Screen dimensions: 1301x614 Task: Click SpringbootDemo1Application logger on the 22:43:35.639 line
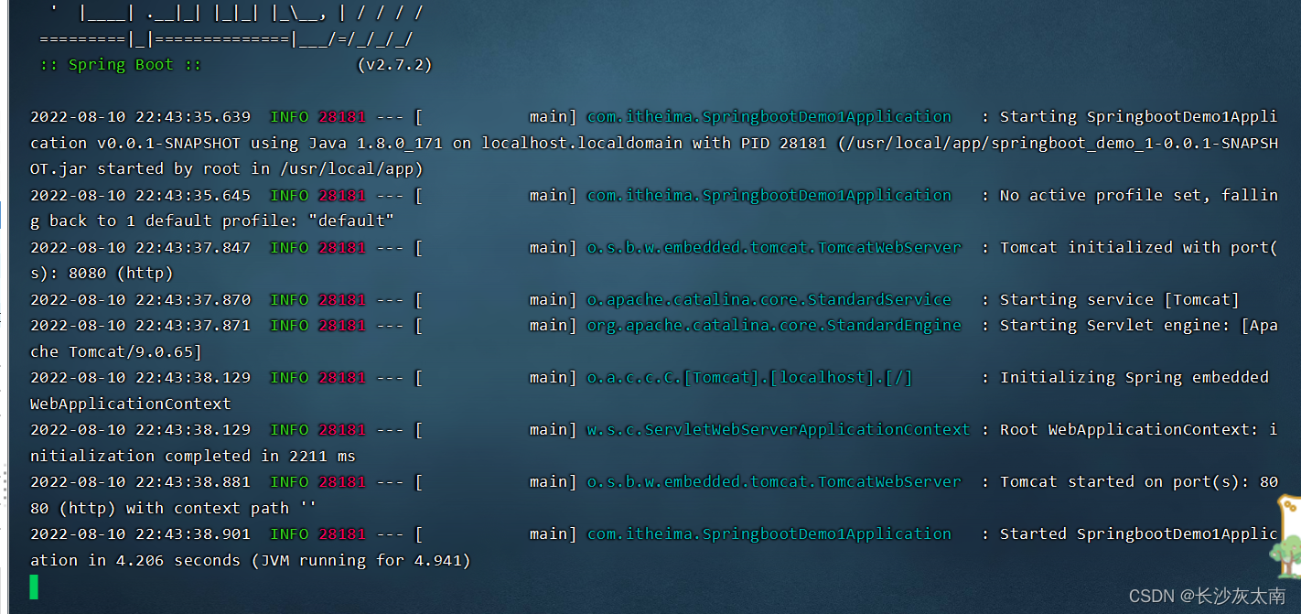[769, 117]
